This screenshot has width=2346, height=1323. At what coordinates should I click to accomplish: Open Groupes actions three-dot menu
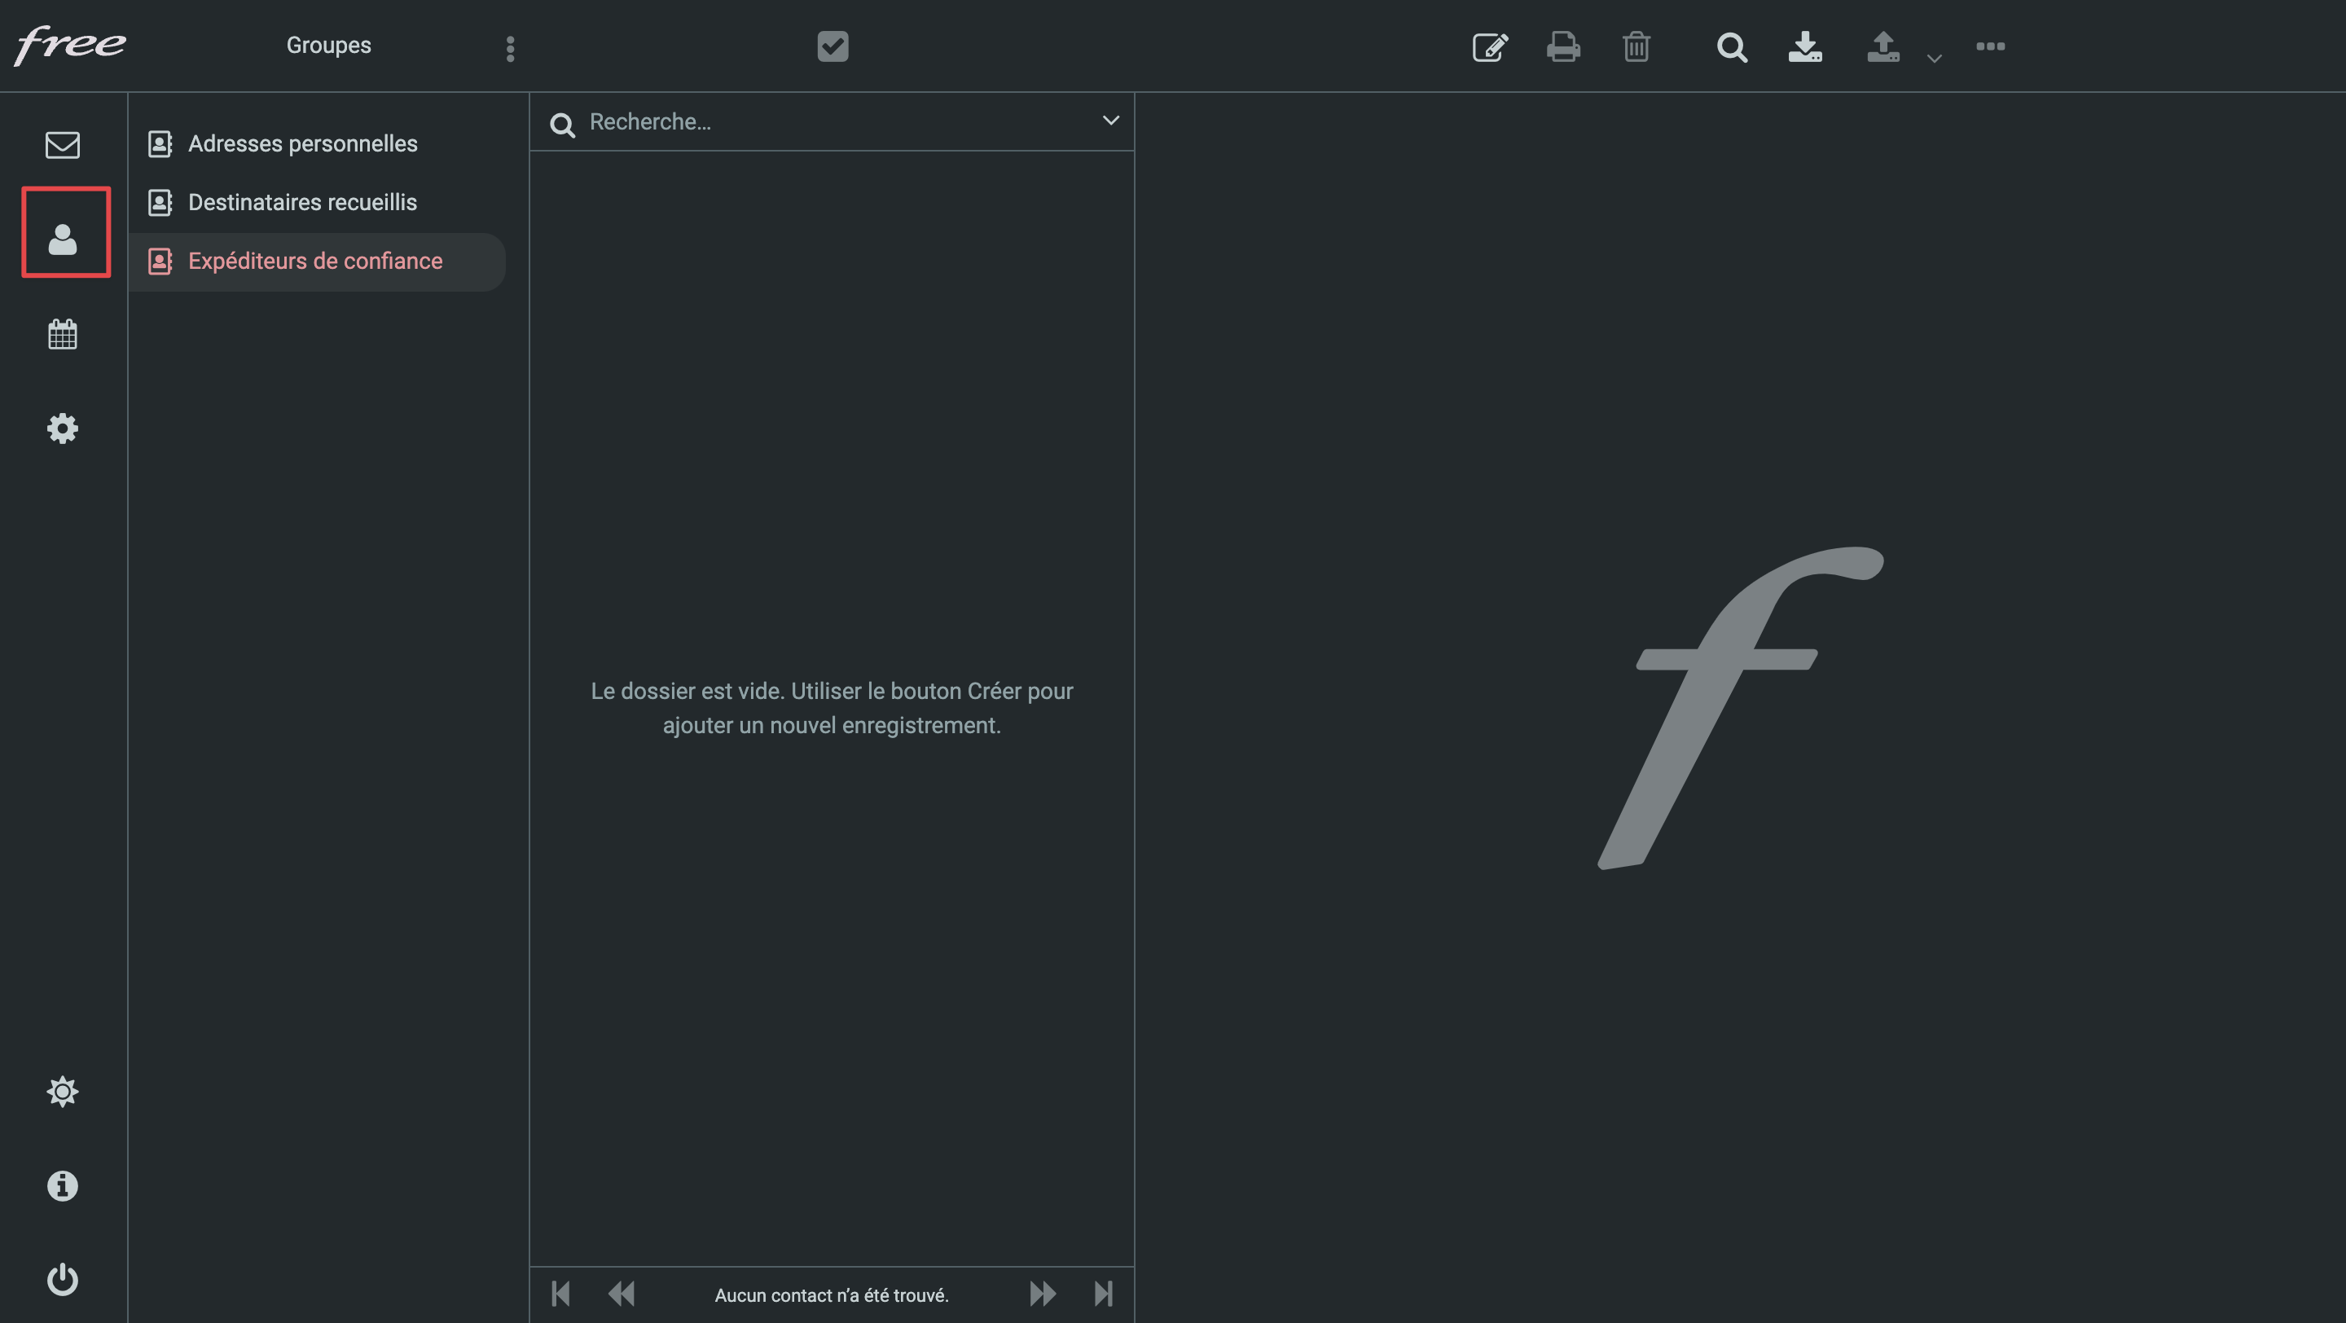point(510,48)
